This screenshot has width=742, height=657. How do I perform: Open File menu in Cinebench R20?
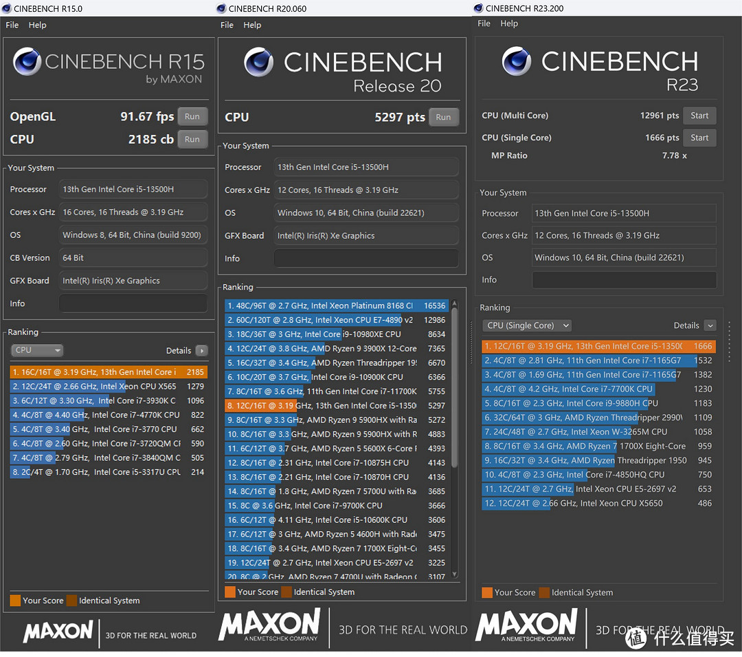227,25
